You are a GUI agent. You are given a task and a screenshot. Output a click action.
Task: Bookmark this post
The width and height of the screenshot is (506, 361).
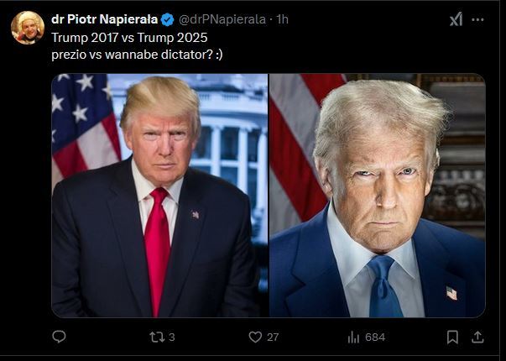click(452, 337)
